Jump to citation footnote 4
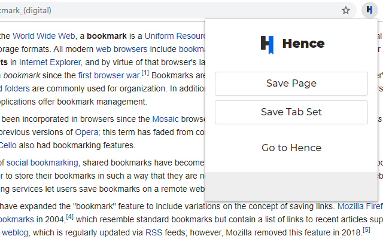 [69, 217]
